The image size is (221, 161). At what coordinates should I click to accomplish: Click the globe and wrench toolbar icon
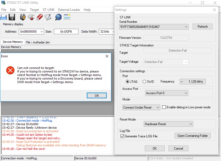click(58, 17)
